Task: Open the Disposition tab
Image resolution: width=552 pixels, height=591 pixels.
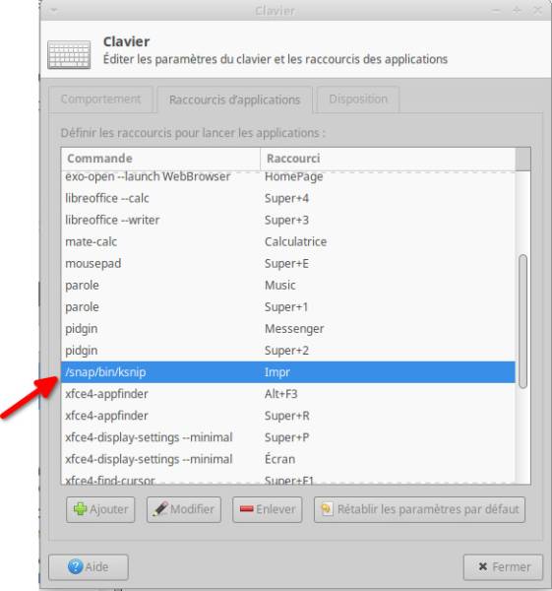Action: [358, 99]
